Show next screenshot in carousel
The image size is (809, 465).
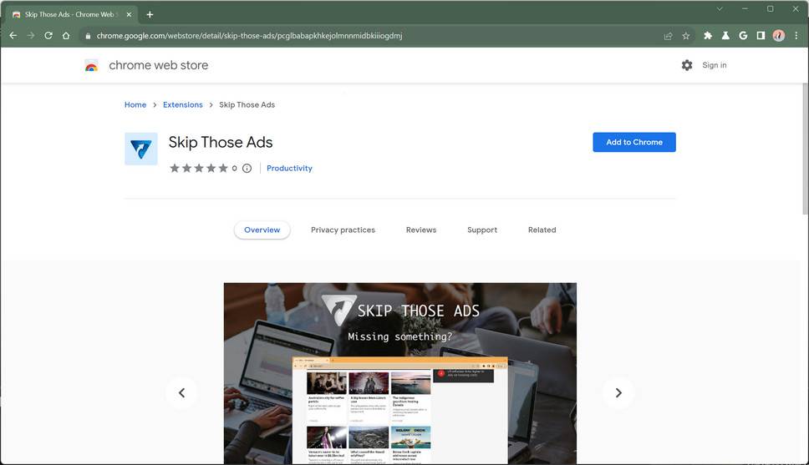click(618, 393)
